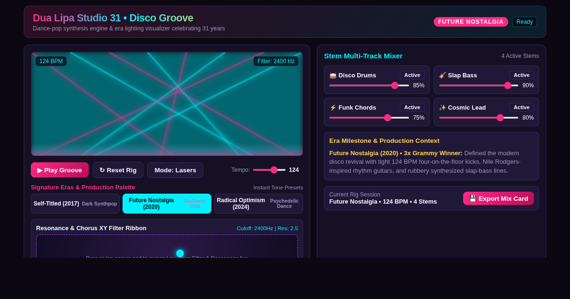This screenshot has height=299, width=570.
Task: Toggle Disco Drums Active state
Action: click(412, 75)
